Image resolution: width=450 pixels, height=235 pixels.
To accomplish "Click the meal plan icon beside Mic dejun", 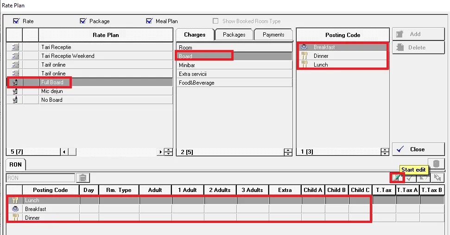I will coord(15,91).
